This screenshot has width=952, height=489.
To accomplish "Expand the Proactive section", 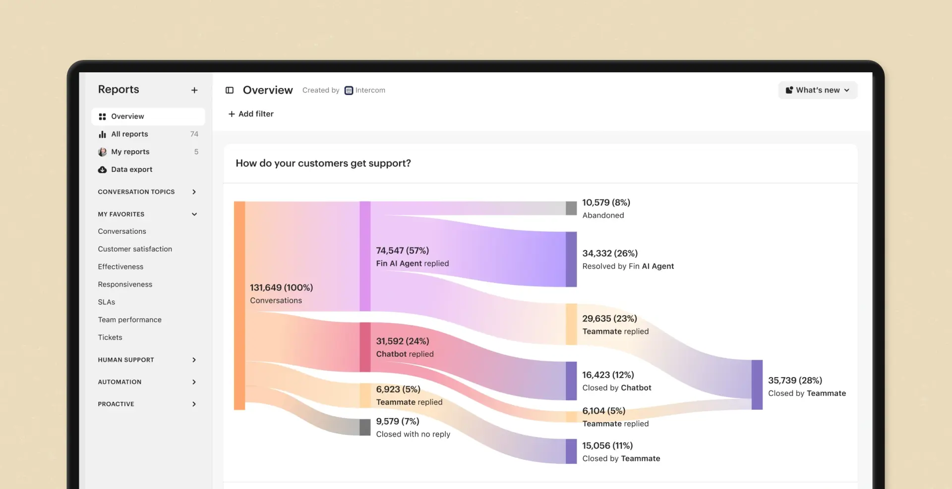I will coord(194,404).
